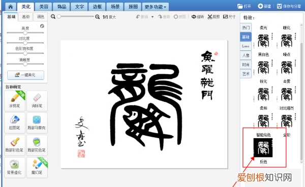Open the 旋转 rotate tool
The width and height of the screenshot is (305, 187).
[198, 17]
